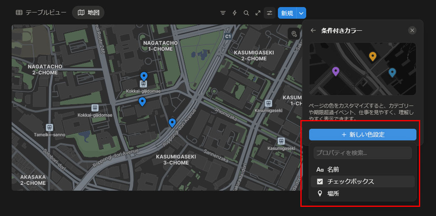
Task: Choose the チェックボックス property option
Action: [350, 182]
